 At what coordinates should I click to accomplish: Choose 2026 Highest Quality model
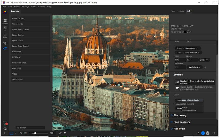click(193, 100)
